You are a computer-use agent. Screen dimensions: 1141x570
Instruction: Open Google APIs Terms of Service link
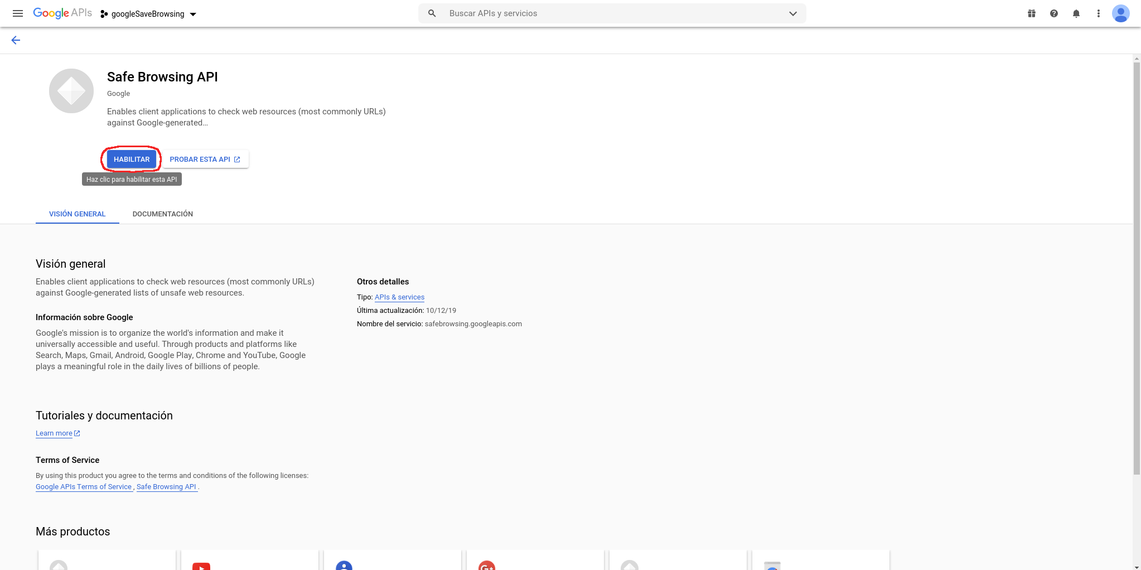click(x=84, y=487)
